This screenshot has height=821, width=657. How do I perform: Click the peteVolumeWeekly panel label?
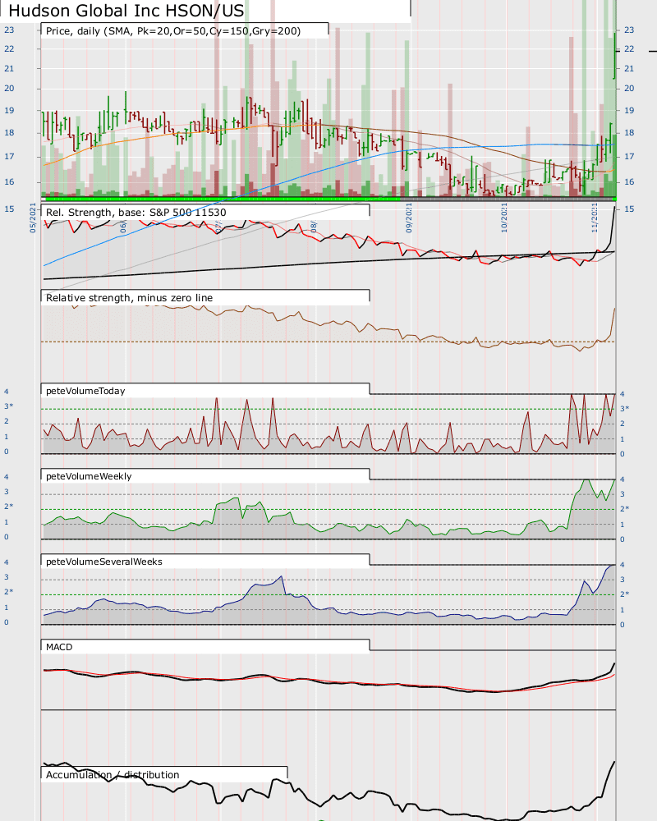[x=89, y=476]
